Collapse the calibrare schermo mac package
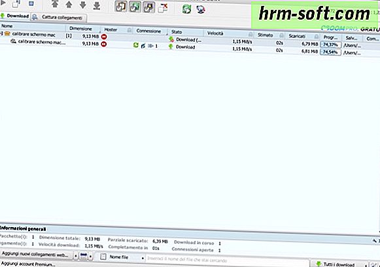The width and height of the screenshot is (380, 267). coord(1,33)
